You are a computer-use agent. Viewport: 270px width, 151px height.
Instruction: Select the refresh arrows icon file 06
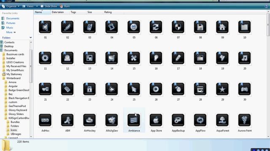click(x=156, y=27)
